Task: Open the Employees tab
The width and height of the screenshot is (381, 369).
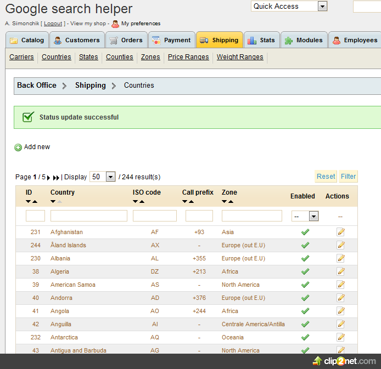Action: pyautogui.click(x=355, y=40)
